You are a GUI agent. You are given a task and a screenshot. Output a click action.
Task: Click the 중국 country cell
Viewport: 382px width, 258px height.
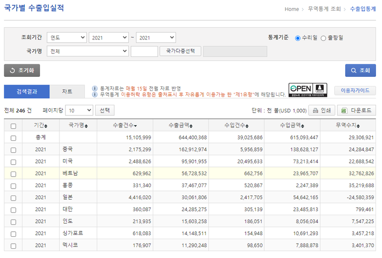[78, 149]
